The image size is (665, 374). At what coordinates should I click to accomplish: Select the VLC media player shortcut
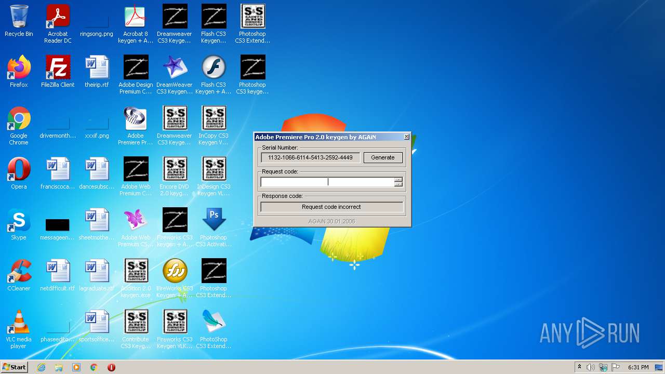pos(19,329)
